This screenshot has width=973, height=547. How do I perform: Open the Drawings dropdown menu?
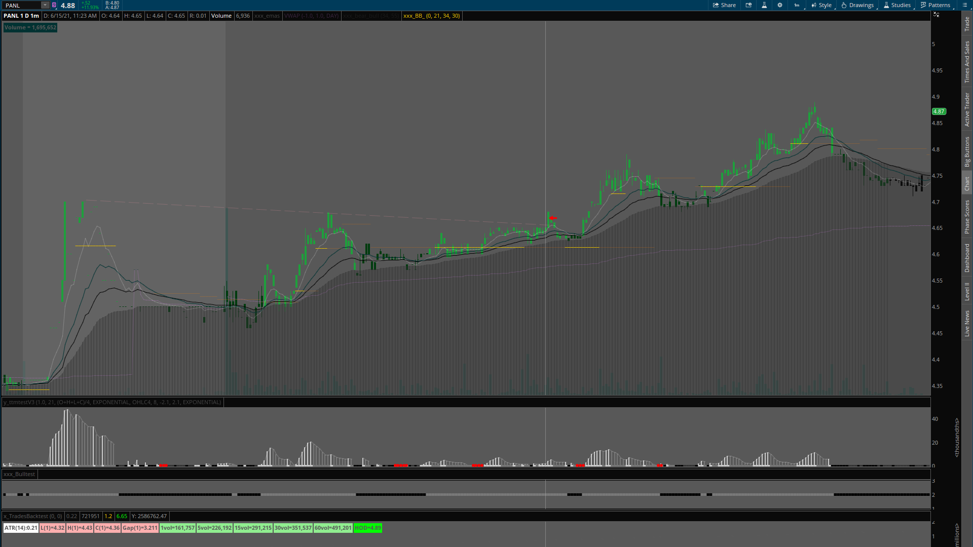click(x=857, y=5)
